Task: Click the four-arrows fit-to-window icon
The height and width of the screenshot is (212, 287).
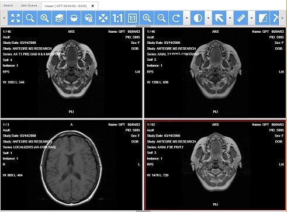Action: [103, 18]
